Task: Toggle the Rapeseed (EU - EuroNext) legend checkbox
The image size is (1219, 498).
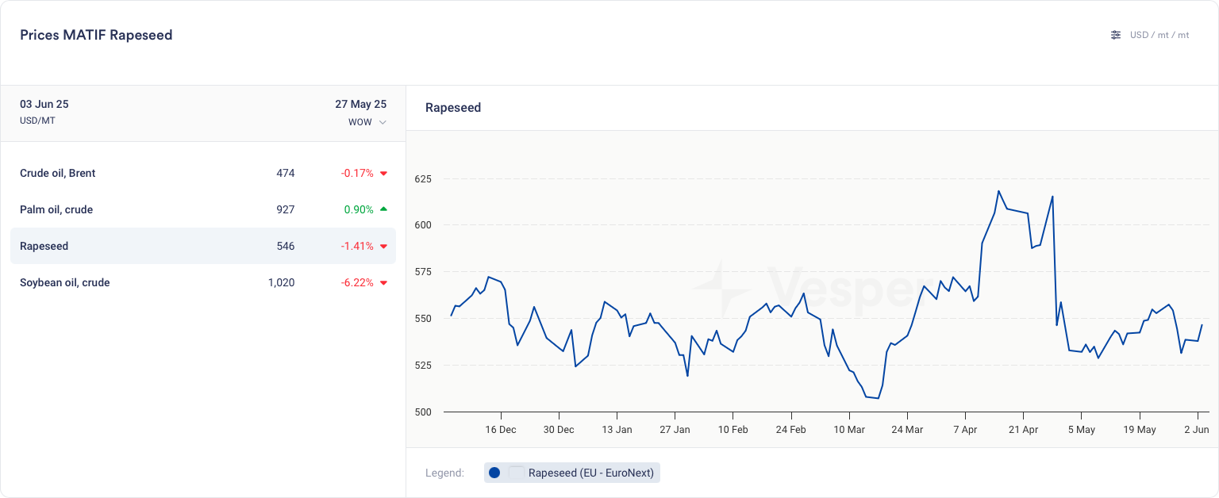Action: 517,473
